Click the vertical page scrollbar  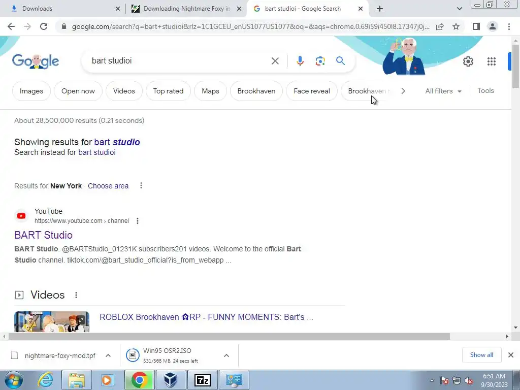pos(515,67)
